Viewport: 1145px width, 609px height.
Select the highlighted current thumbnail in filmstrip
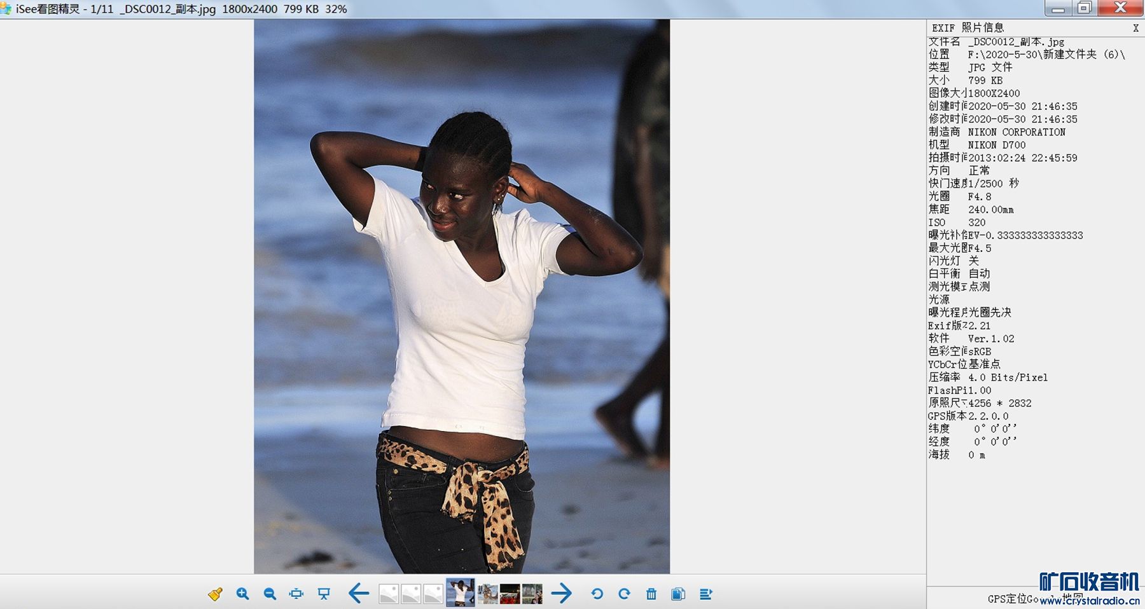click(x=460, y=593)
